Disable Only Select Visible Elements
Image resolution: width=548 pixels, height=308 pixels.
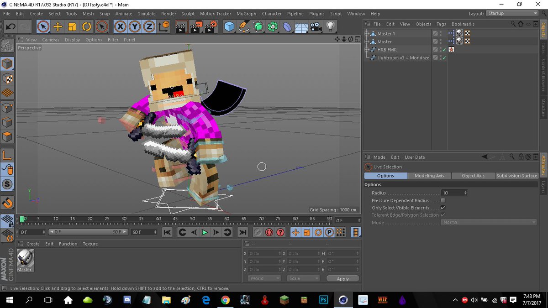click(442, 208)
